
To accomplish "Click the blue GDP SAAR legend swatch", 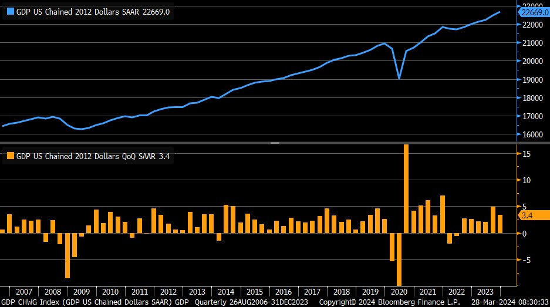I will (9, 11).
